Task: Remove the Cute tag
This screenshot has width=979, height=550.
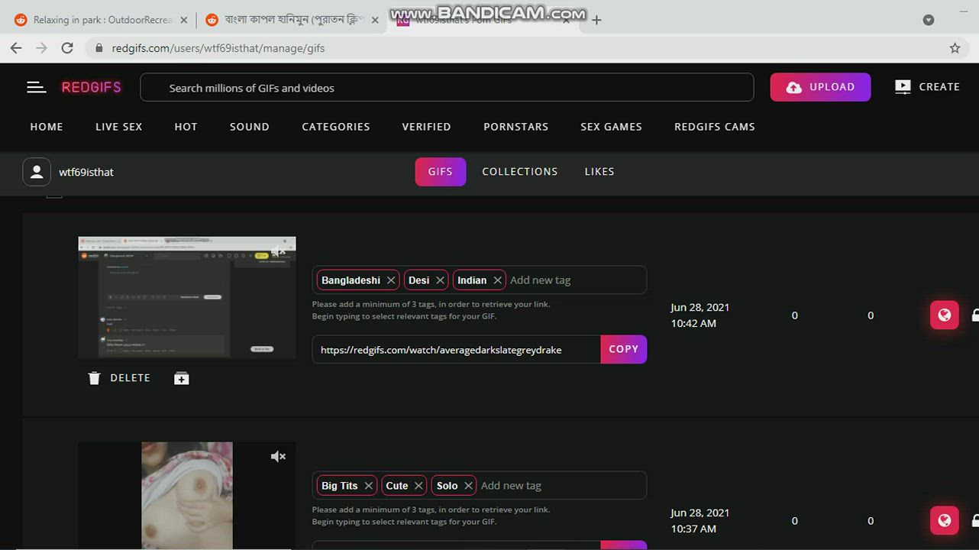Action: pyautogui.click(x=418, y=486)
